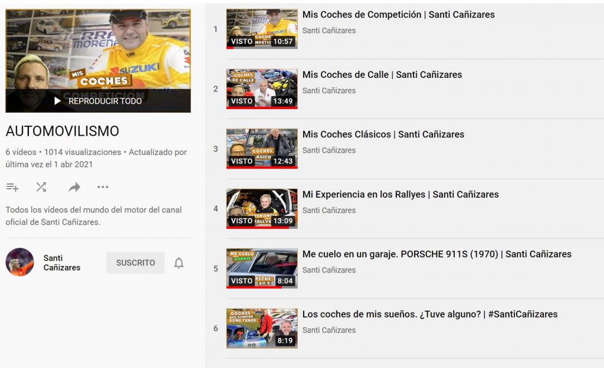
Task: Open the Santi Cañizares channel name link
Action: click(x=62, y=262)
